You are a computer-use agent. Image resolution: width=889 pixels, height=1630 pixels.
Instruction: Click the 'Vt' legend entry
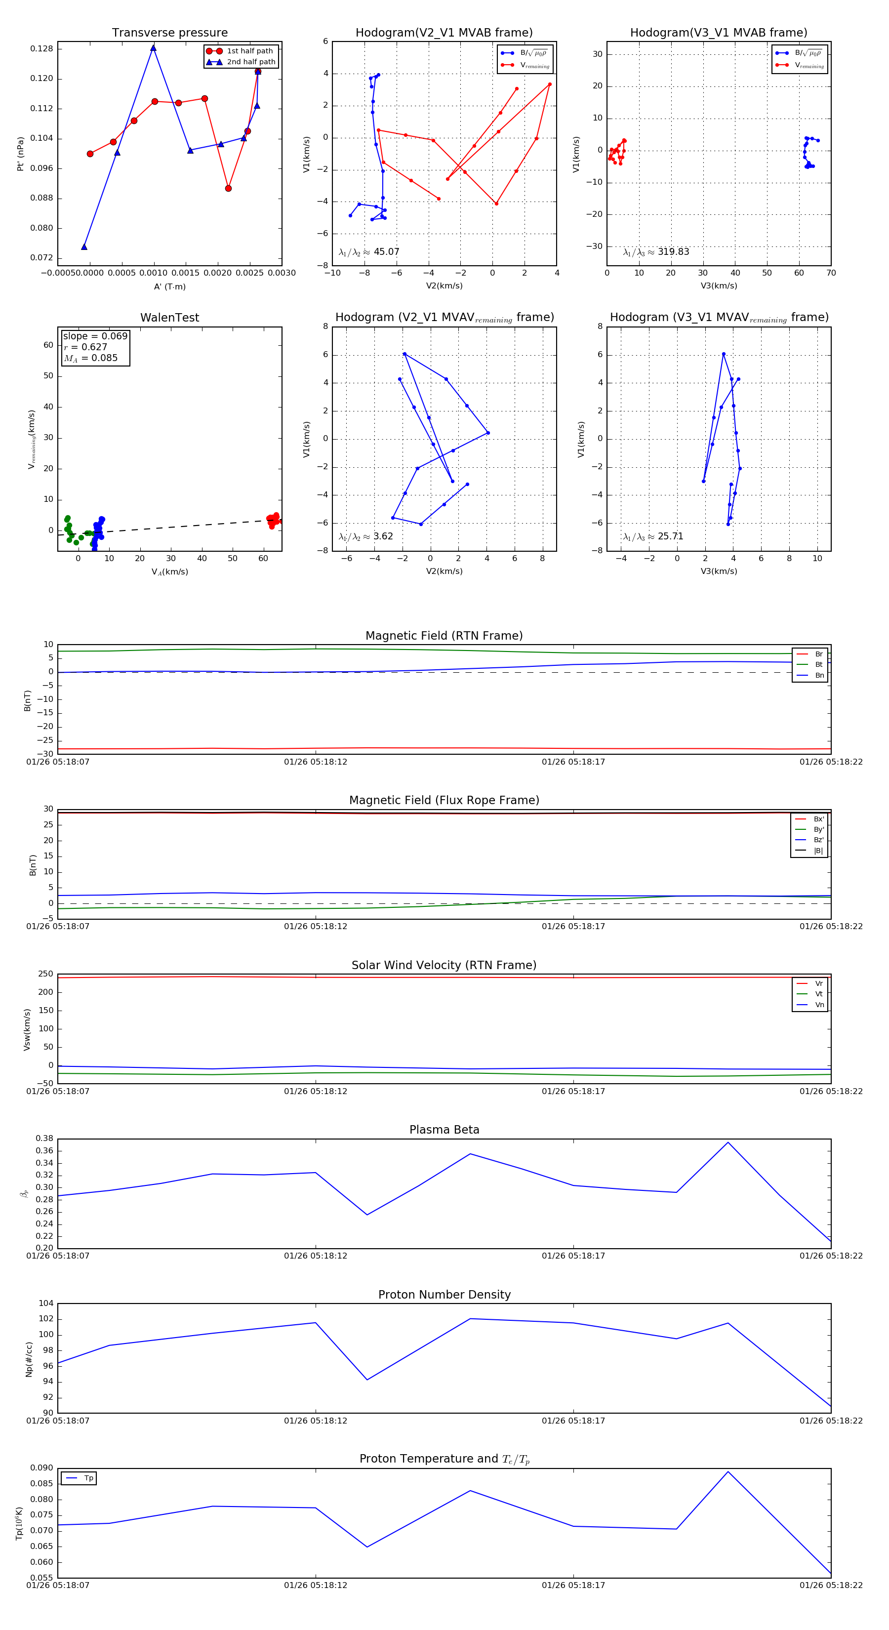[x=810, y=994]
